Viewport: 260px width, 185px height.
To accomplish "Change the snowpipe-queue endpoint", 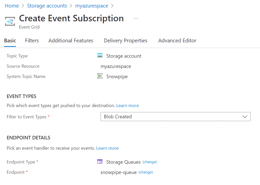I will pyautogui.click(x=145, y=172).
